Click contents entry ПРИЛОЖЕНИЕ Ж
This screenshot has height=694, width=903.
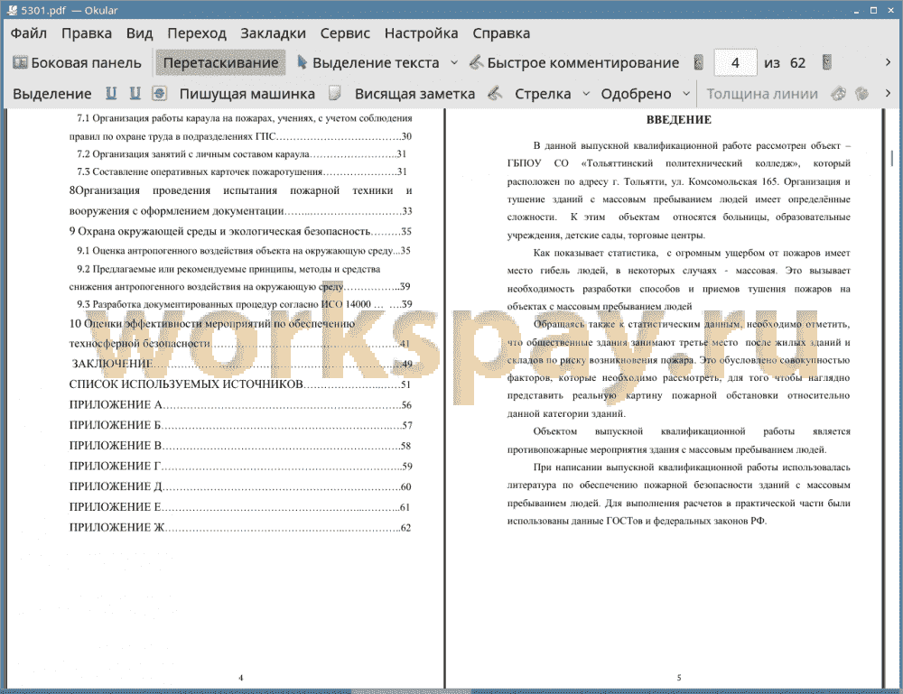click(240, 527)
